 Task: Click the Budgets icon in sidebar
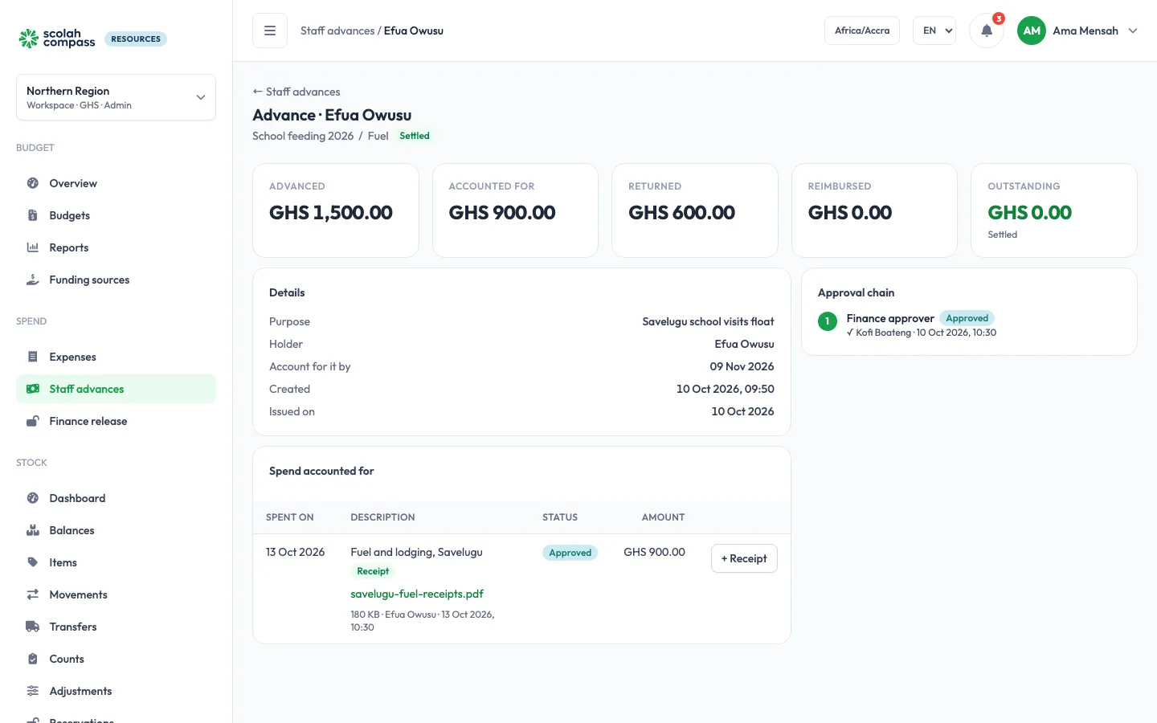33,215
